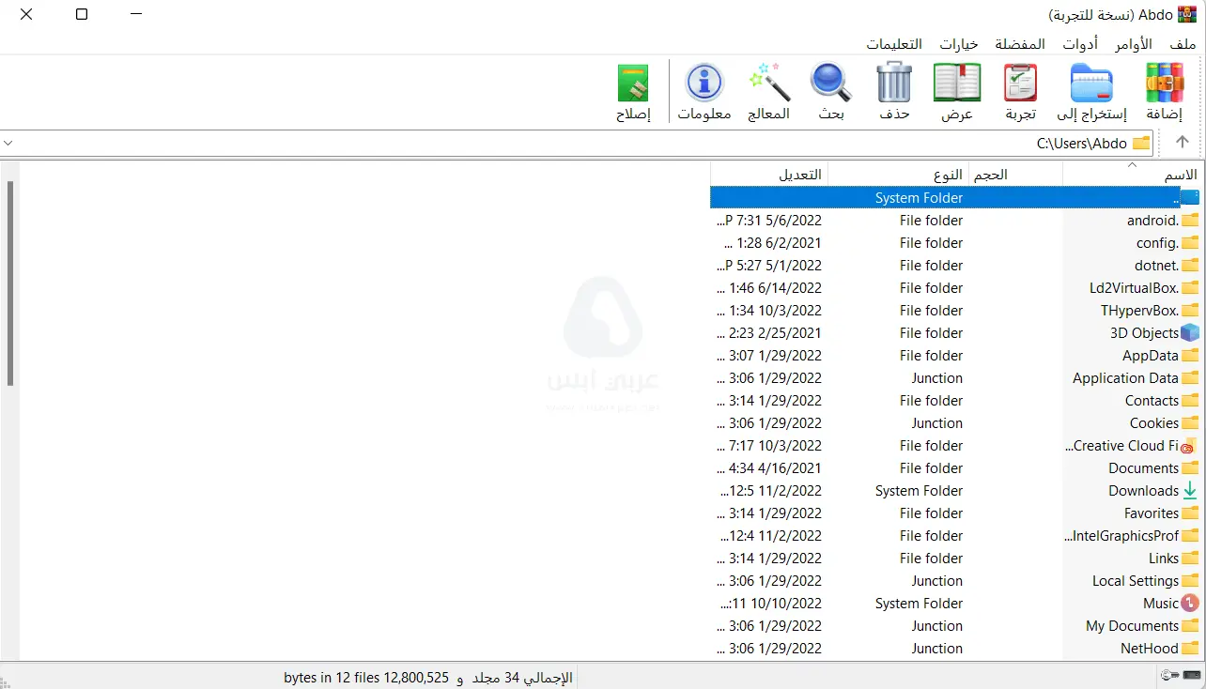The height and width of the screenshot is (689, 1206).
Task: Open the File (ملف) menu
Action: [x=1183, y=44]
